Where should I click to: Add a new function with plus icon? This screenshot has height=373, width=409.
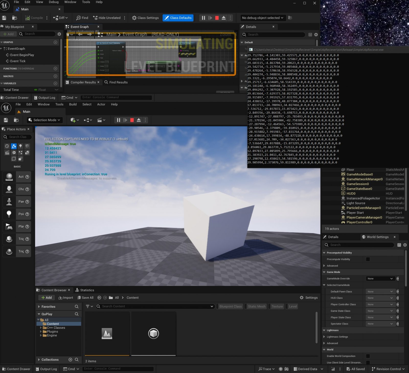55,69
